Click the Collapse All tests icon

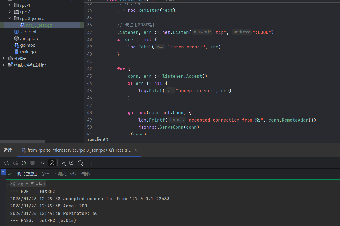[x=71, y=163]
